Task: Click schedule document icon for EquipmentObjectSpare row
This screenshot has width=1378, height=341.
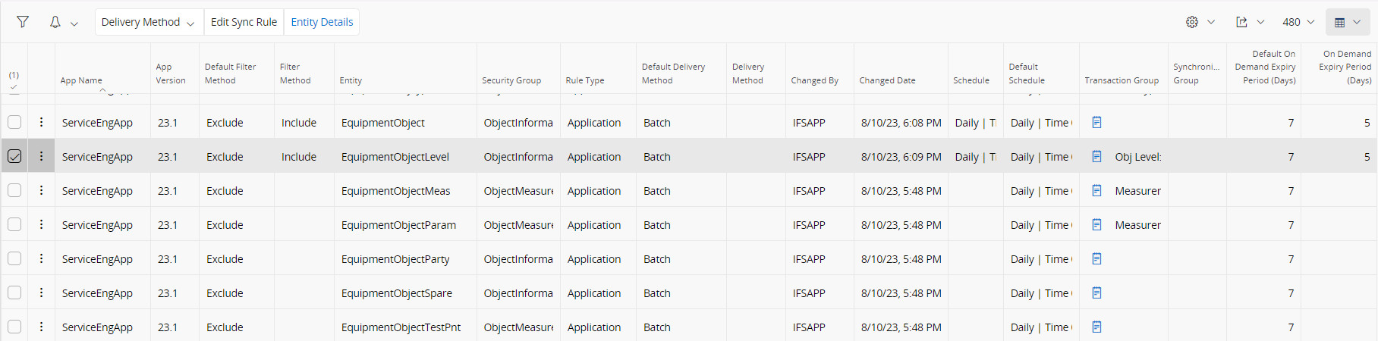Action: coord(1096,293)
